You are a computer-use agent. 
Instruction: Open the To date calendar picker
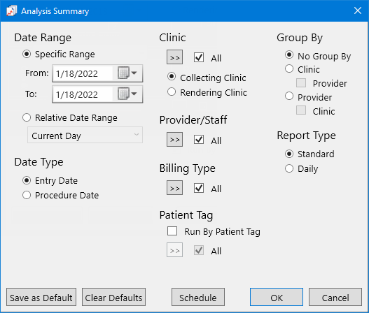tap(127, 94)
